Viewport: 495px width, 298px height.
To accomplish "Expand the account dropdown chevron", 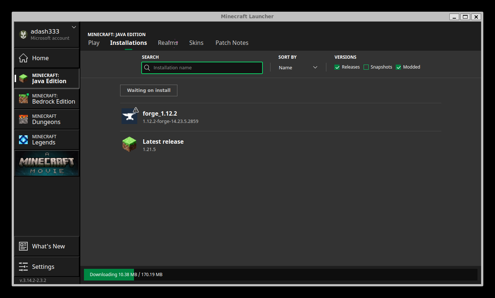I will coord(74,27).
